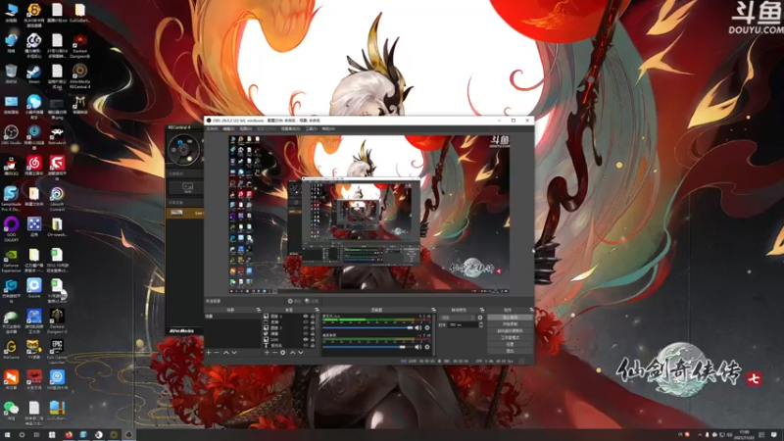Launch the Epic Games Launcher shortcut
Screen dimensions: 784x441
(57, 351)
